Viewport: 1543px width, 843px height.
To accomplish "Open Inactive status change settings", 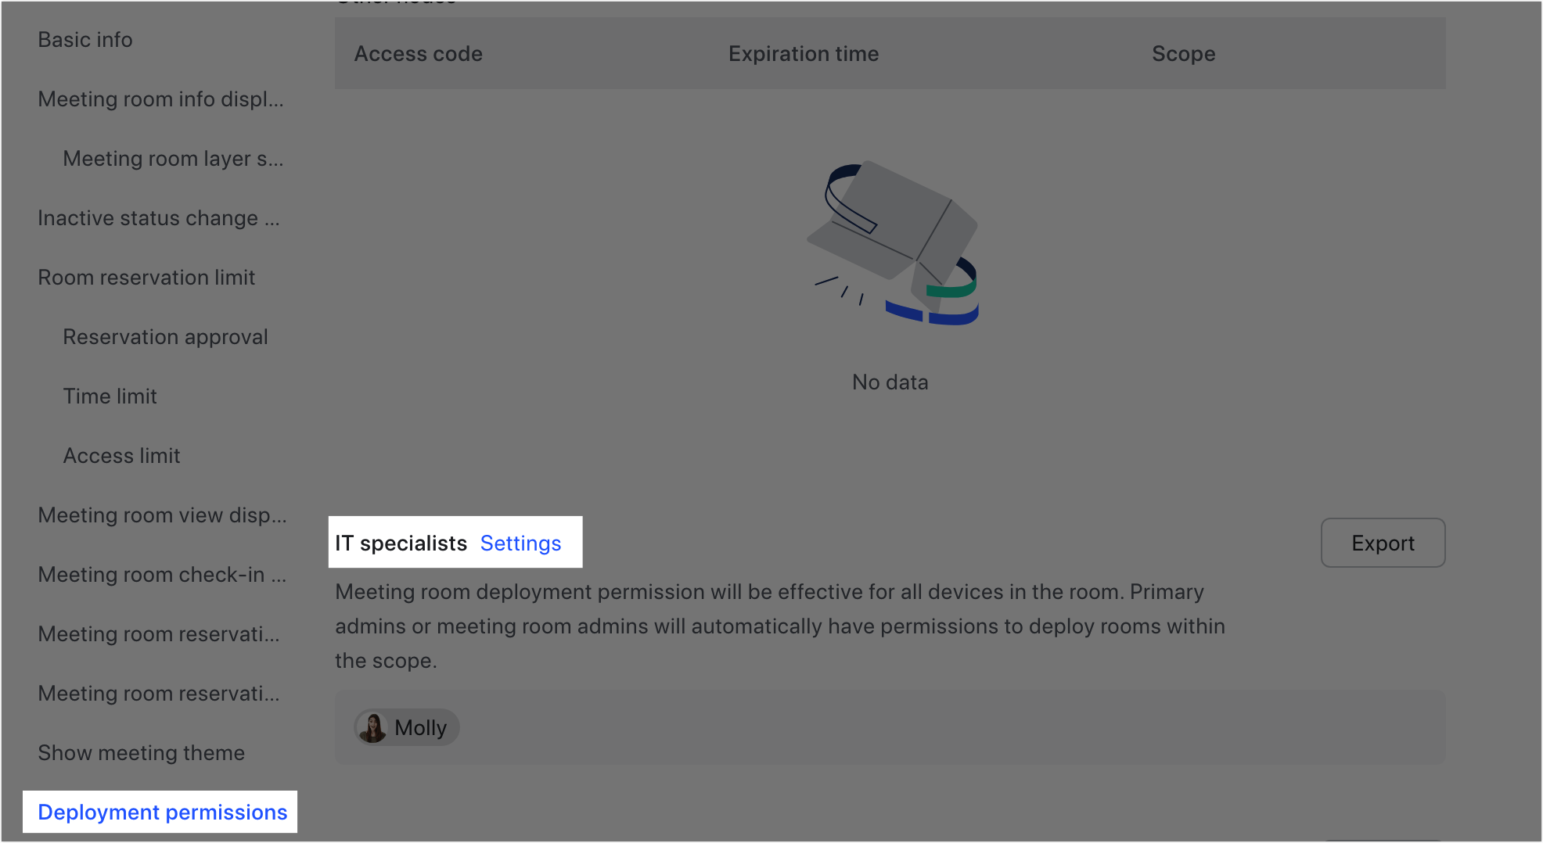I will tap(159, 218).
